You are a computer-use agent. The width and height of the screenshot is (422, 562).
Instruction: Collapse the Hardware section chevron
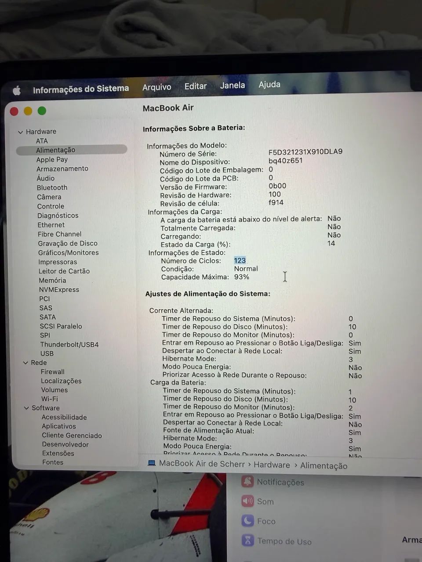pyautogui.click(x=20, y=132)
